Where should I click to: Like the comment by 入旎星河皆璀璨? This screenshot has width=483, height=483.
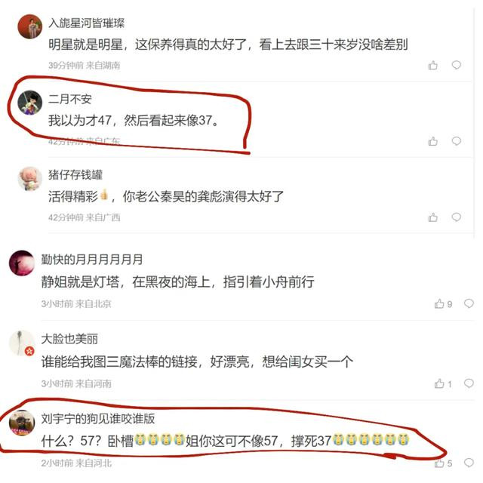432,66
